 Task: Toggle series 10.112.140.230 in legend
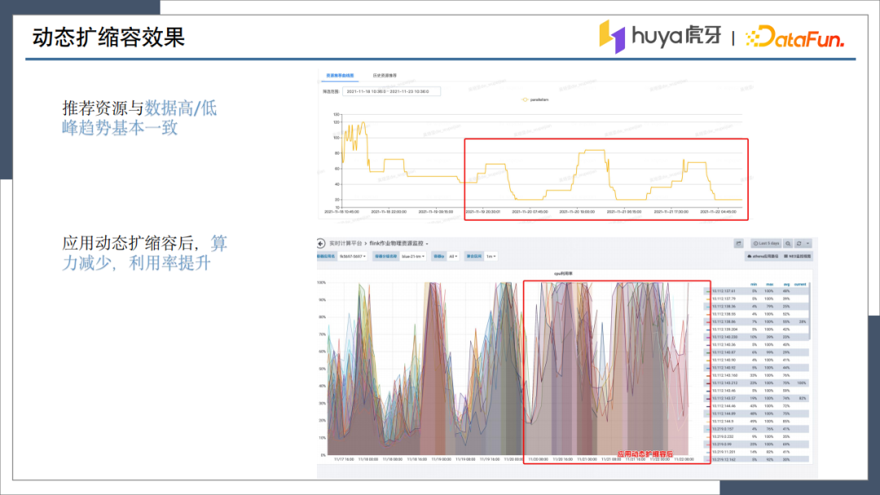click(724, 337)
